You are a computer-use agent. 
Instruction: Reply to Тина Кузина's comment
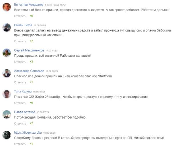20,103
